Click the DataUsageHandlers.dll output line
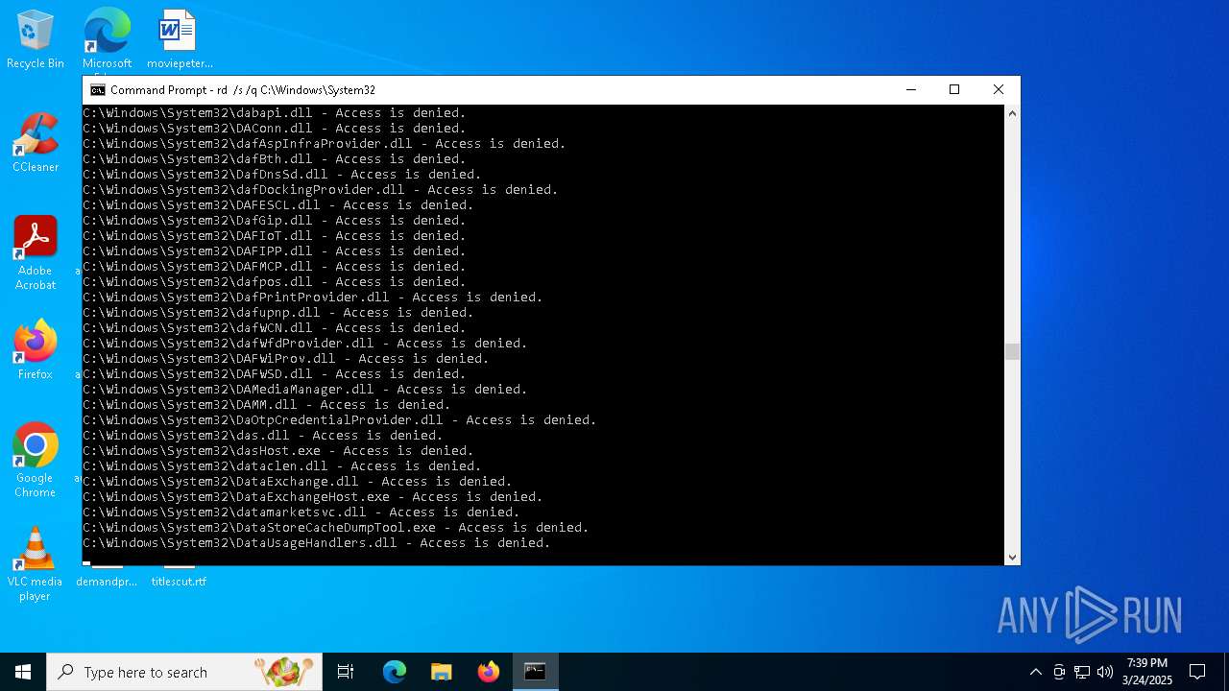 (317, 543)
